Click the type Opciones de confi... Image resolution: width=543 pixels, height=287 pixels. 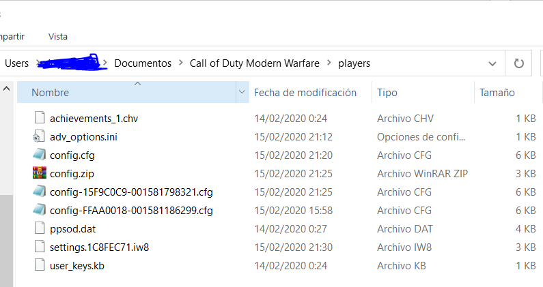pyautogui.click(x=421, y=137)
